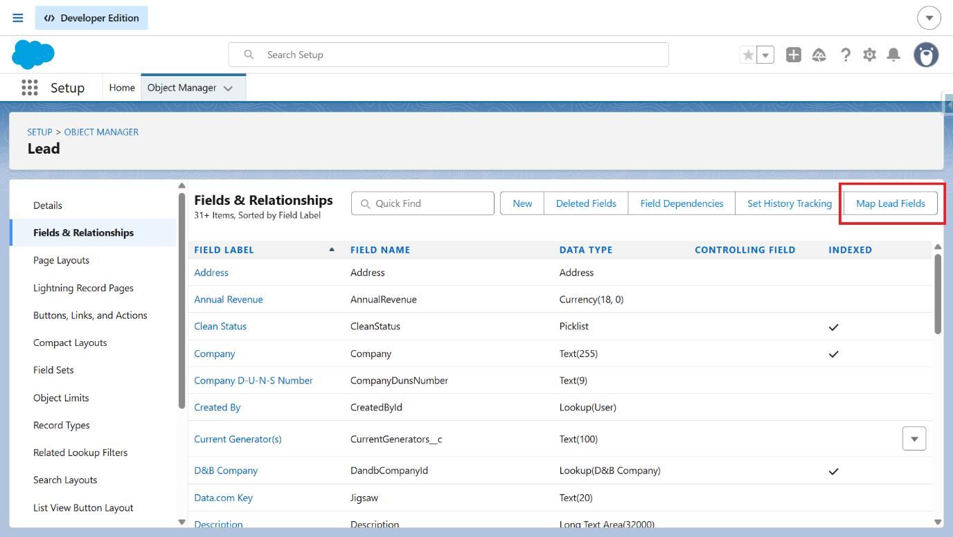Open the Data.com Key field link
Viewport: 953px width, 537px height.
224,498
